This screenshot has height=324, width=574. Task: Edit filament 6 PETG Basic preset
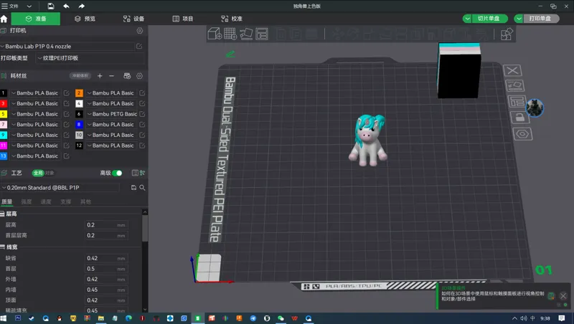pyautogui.click(x=142, y=114)
